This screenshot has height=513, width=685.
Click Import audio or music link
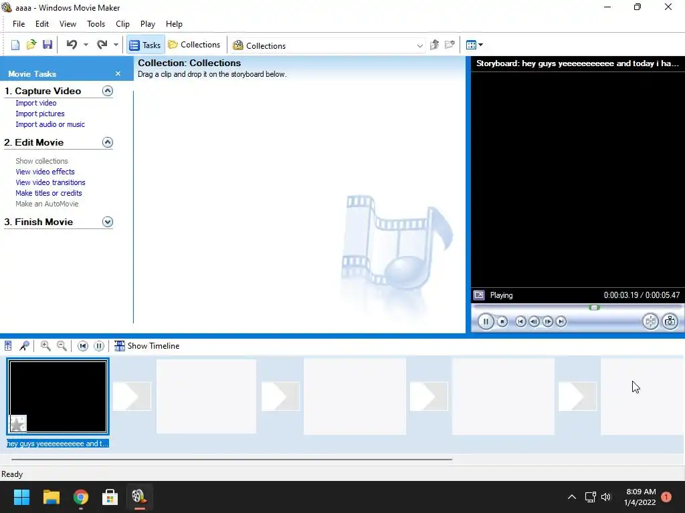click(50, 124)
